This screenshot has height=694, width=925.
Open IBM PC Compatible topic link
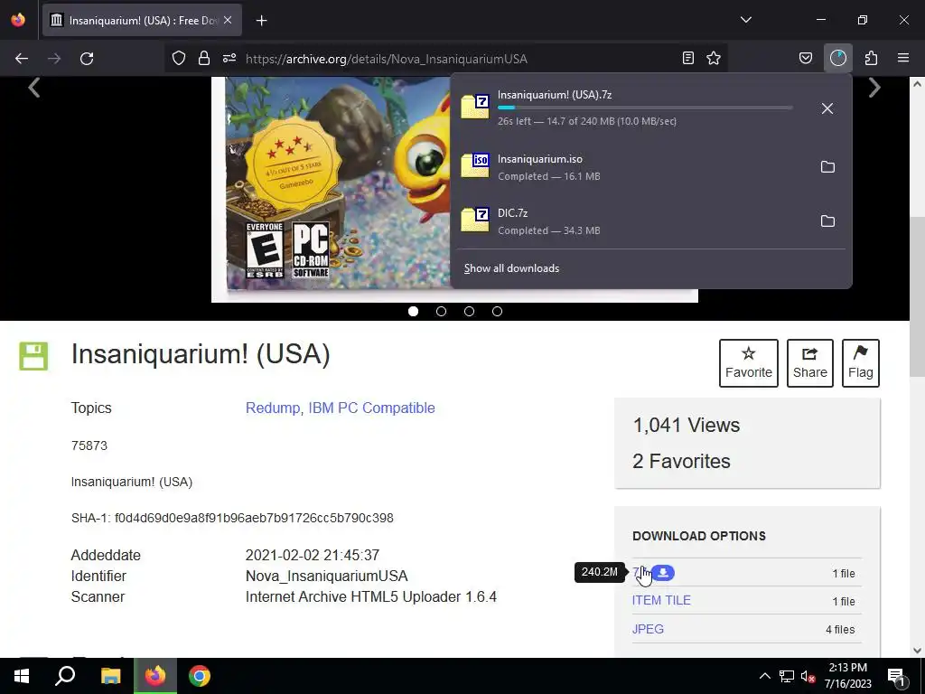[371, 408]
